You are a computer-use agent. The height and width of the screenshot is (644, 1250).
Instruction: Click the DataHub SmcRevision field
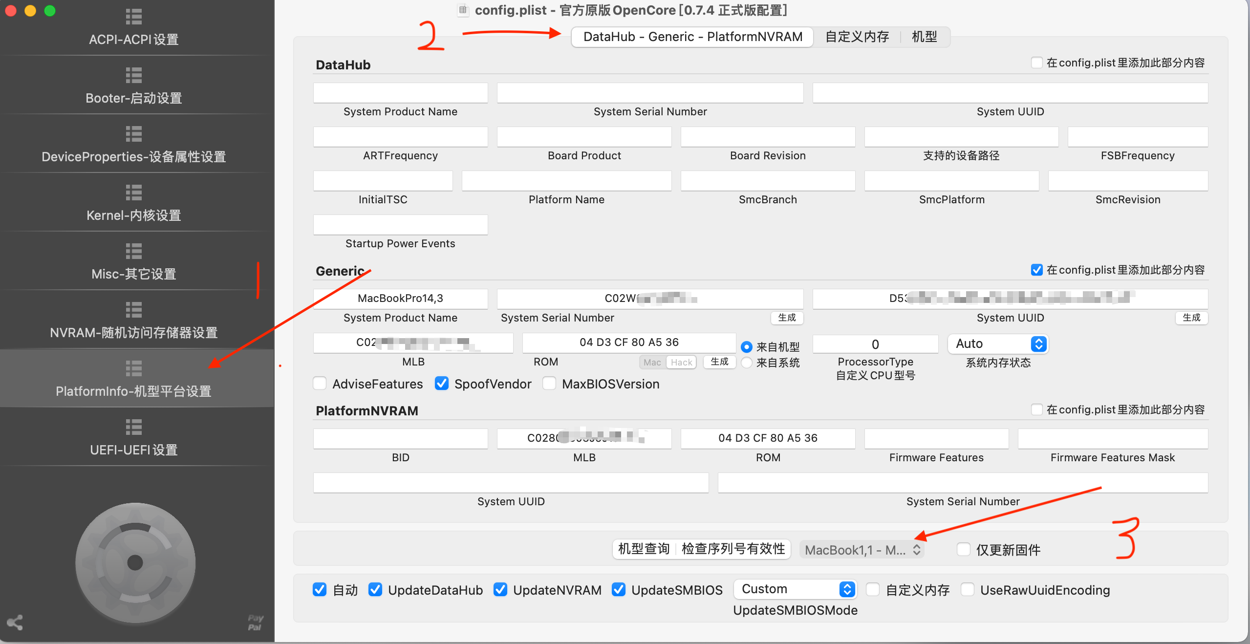(1128, 180)
